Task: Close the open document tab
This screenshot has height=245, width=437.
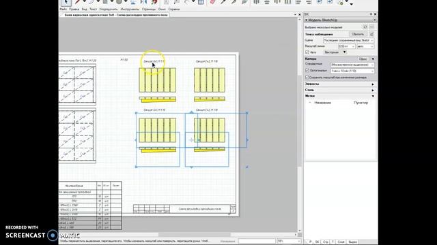Action: tap(300, 15)
